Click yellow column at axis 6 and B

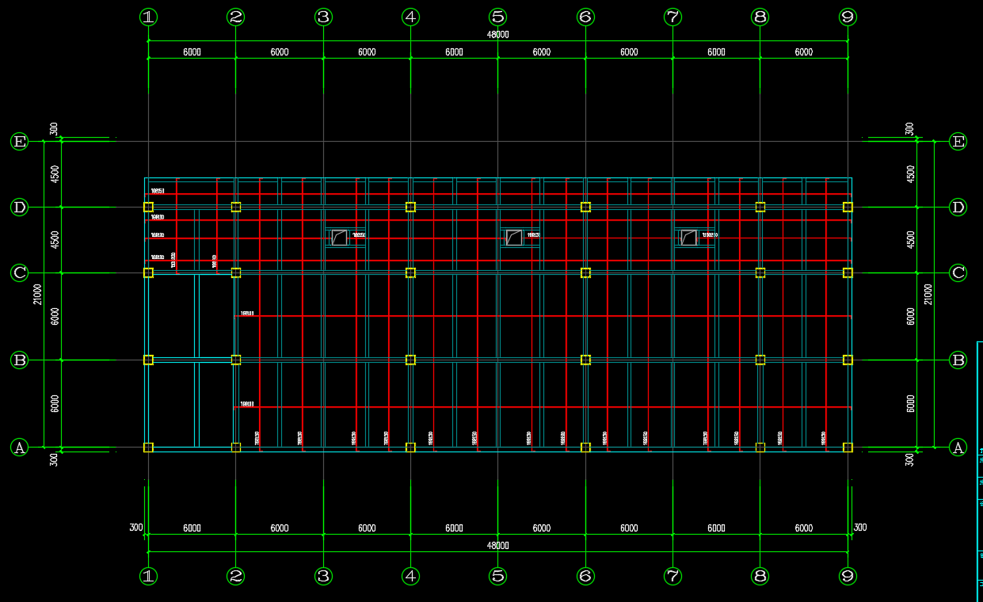click(x=585, y=360)
